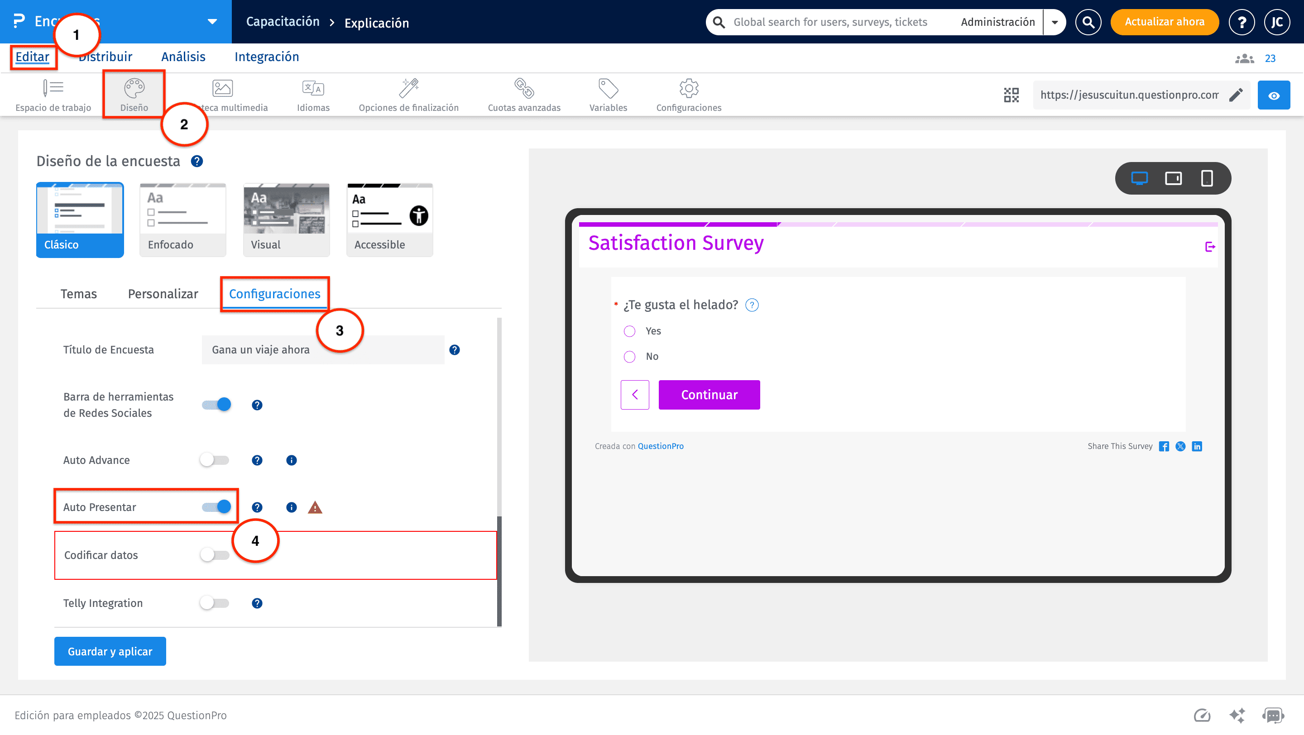The width and height of the screenshot is (1304, 735).
Task: Expand the Encuestas selector dropdown
Action: pos(211,22)
